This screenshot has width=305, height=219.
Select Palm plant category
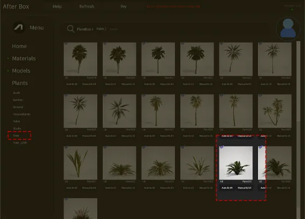[x=16, y=121]
